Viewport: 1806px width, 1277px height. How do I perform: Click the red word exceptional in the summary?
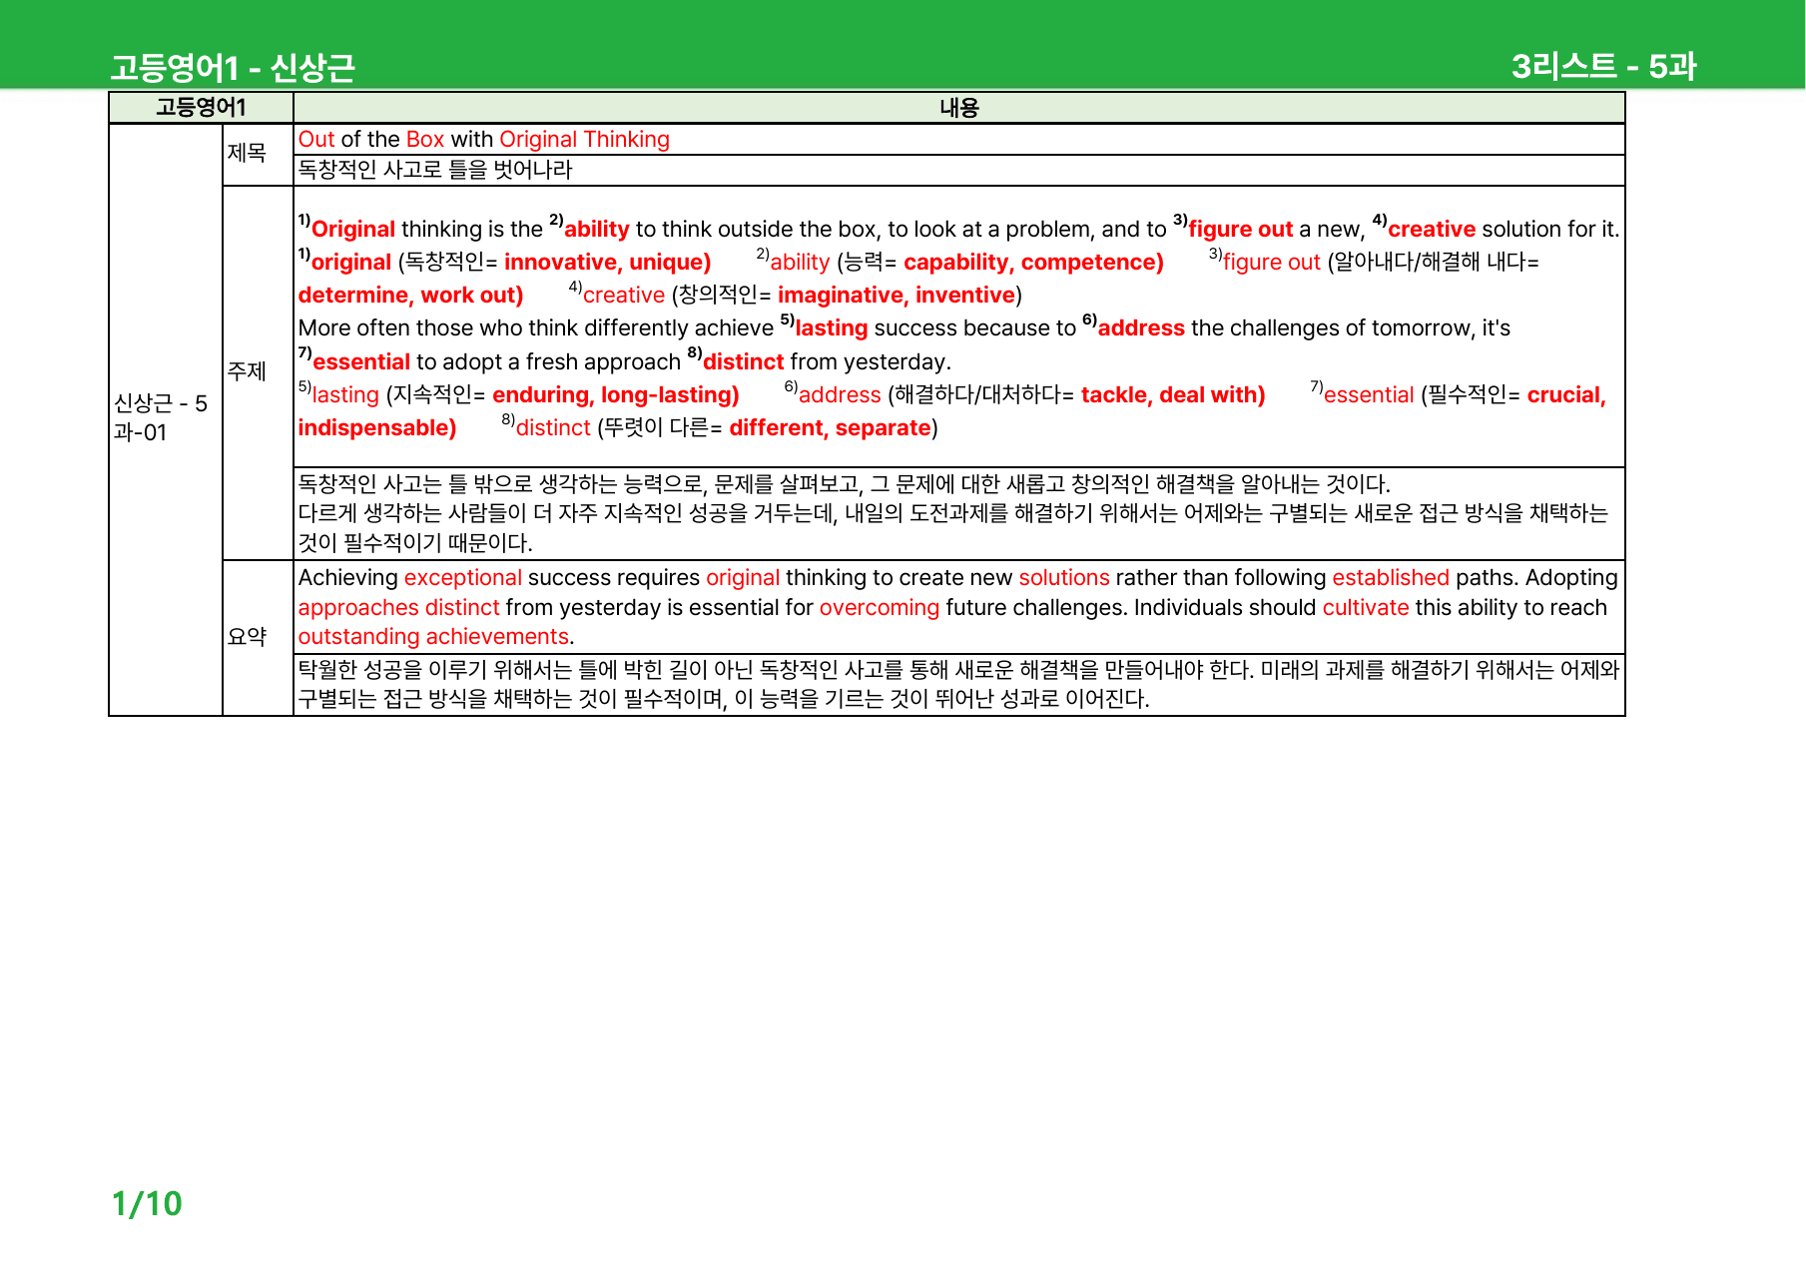463,578
